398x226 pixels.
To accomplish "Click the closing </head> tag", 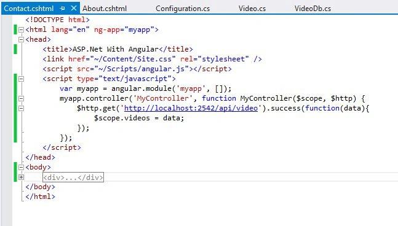I will coord(40,157).
